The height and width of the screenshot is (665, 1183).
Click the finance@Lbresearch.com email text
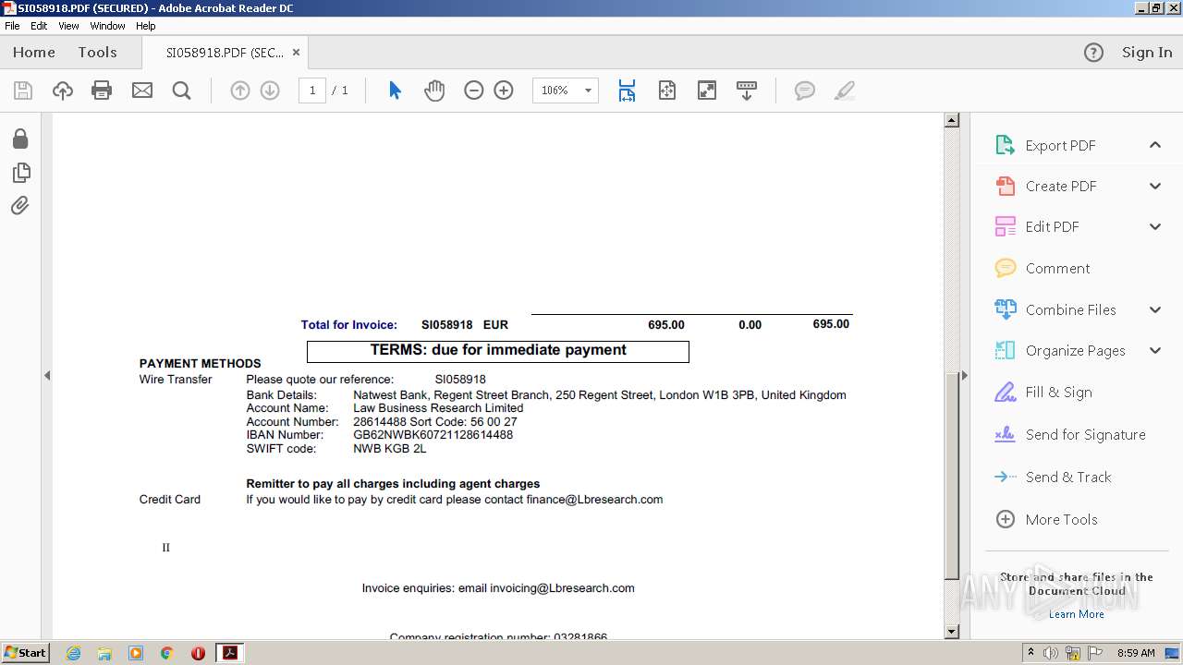[x=594, y=500]
